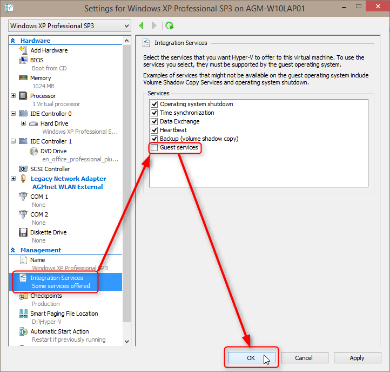Select the Integration Services checklist icon
Viewport: 390px width, 372px height.
tap(23, 278)
